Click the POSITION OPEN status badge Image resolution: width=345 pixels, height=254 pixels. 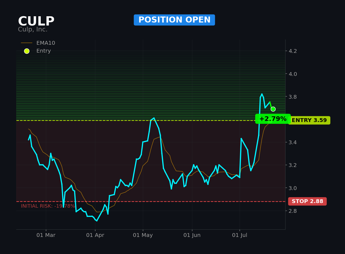point(174,20)
